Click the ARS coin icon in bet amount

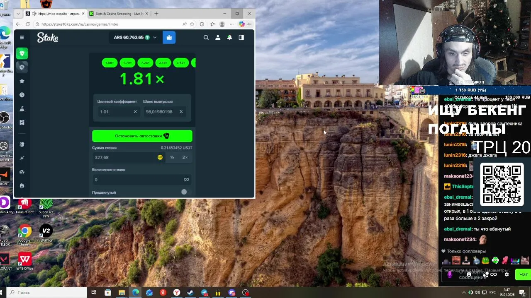click(160, 157)
